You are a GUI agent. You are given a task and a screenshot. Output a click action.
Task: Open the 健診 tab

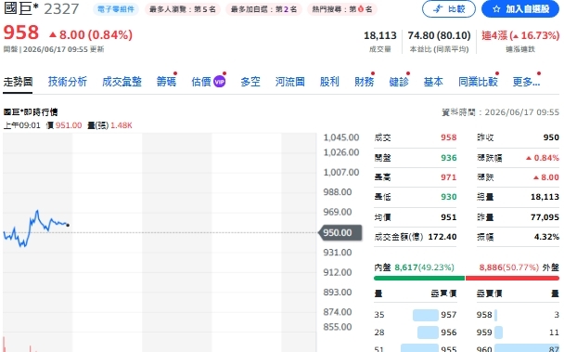coord(399,82)
